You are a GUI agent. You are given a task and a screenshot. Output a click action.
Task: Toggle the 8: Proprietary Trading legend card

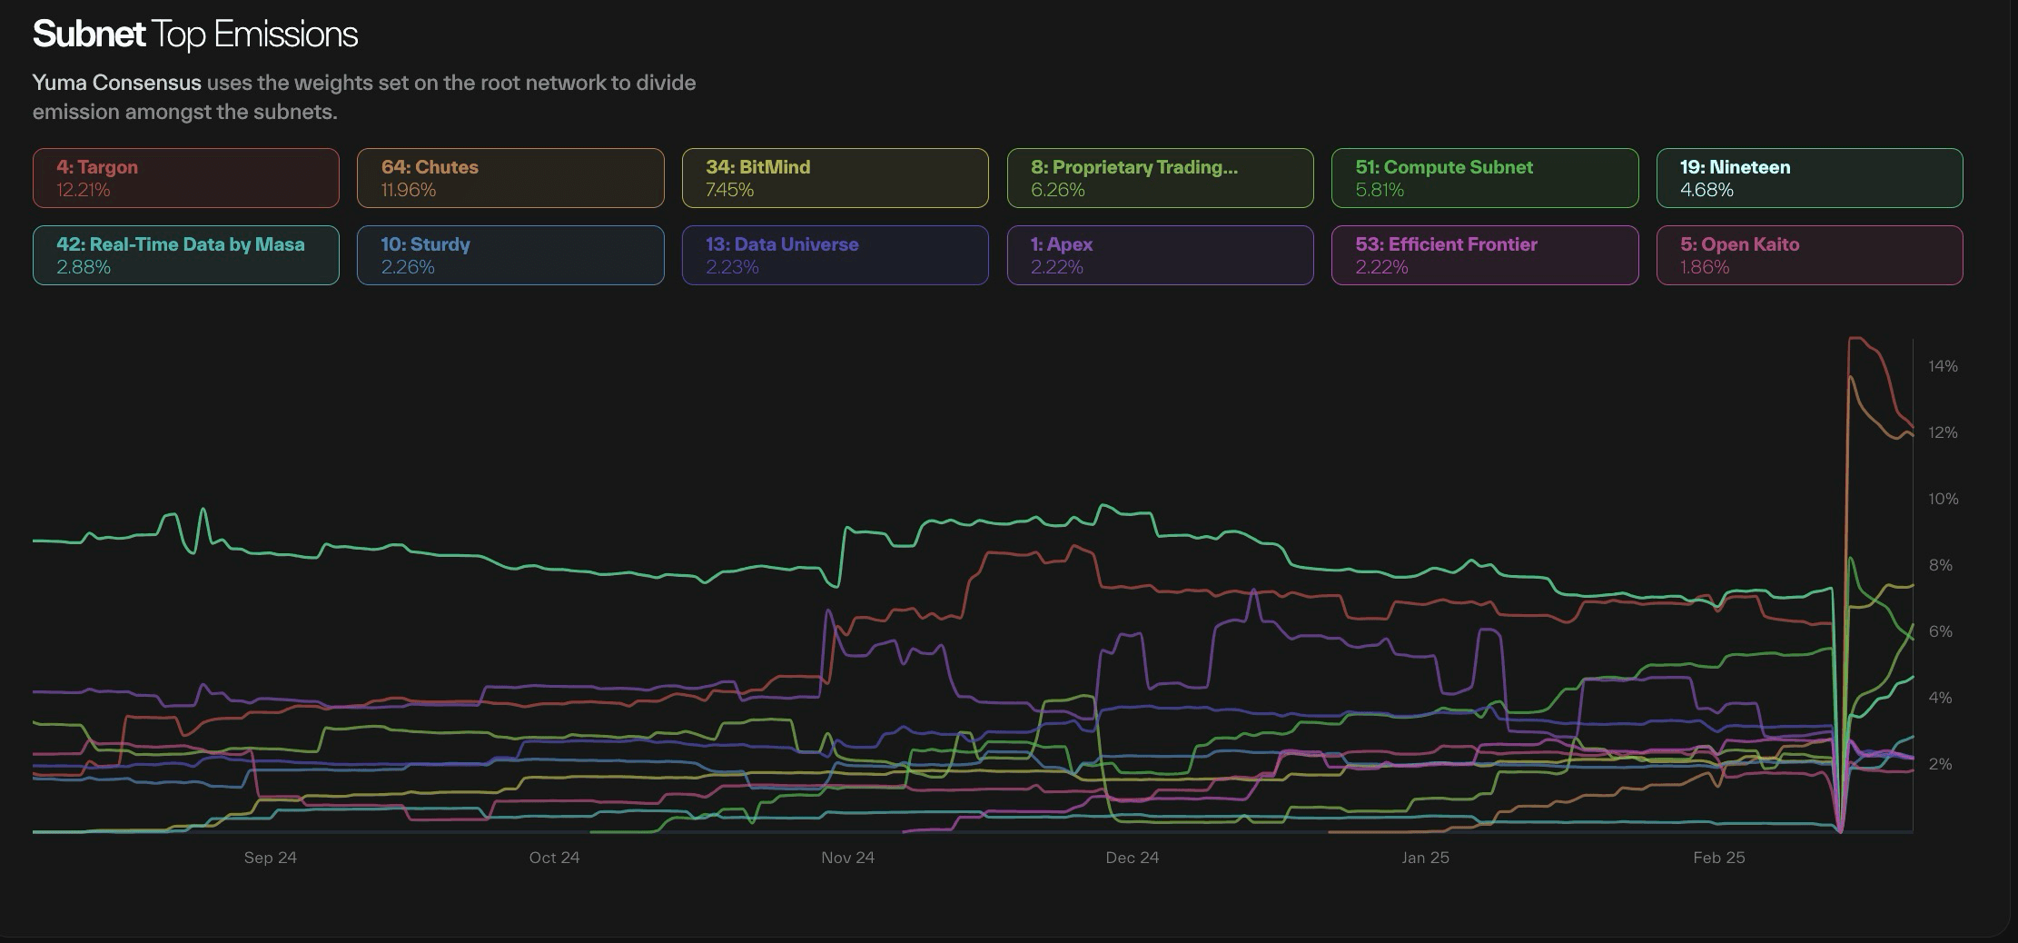1160,178
